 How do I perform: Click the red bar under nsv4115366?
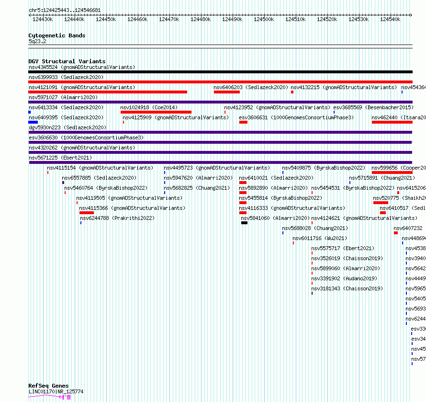click(86, 213)
